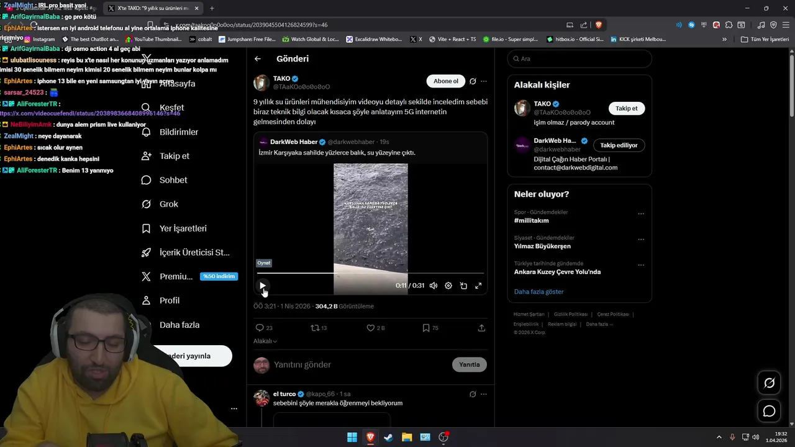Open Ankara Kuzey Çevre Yolu'nda trend
The height and width of the screenshot is (447, 795).
click(557, 272)
